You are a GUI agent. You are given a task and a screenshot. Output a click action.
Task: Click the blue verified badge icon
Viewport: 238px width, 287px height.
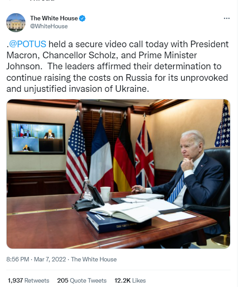[x=82, y=18]
